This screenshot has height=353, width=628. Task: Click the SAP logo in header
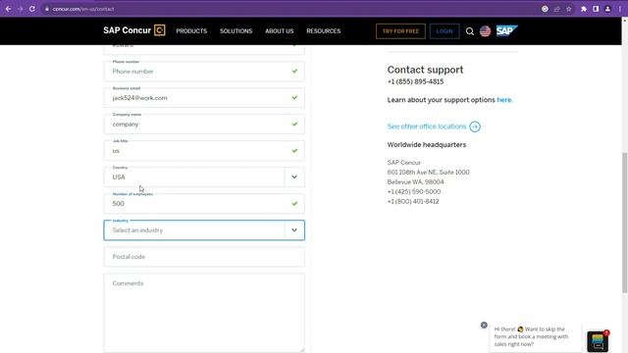point(506,30)
